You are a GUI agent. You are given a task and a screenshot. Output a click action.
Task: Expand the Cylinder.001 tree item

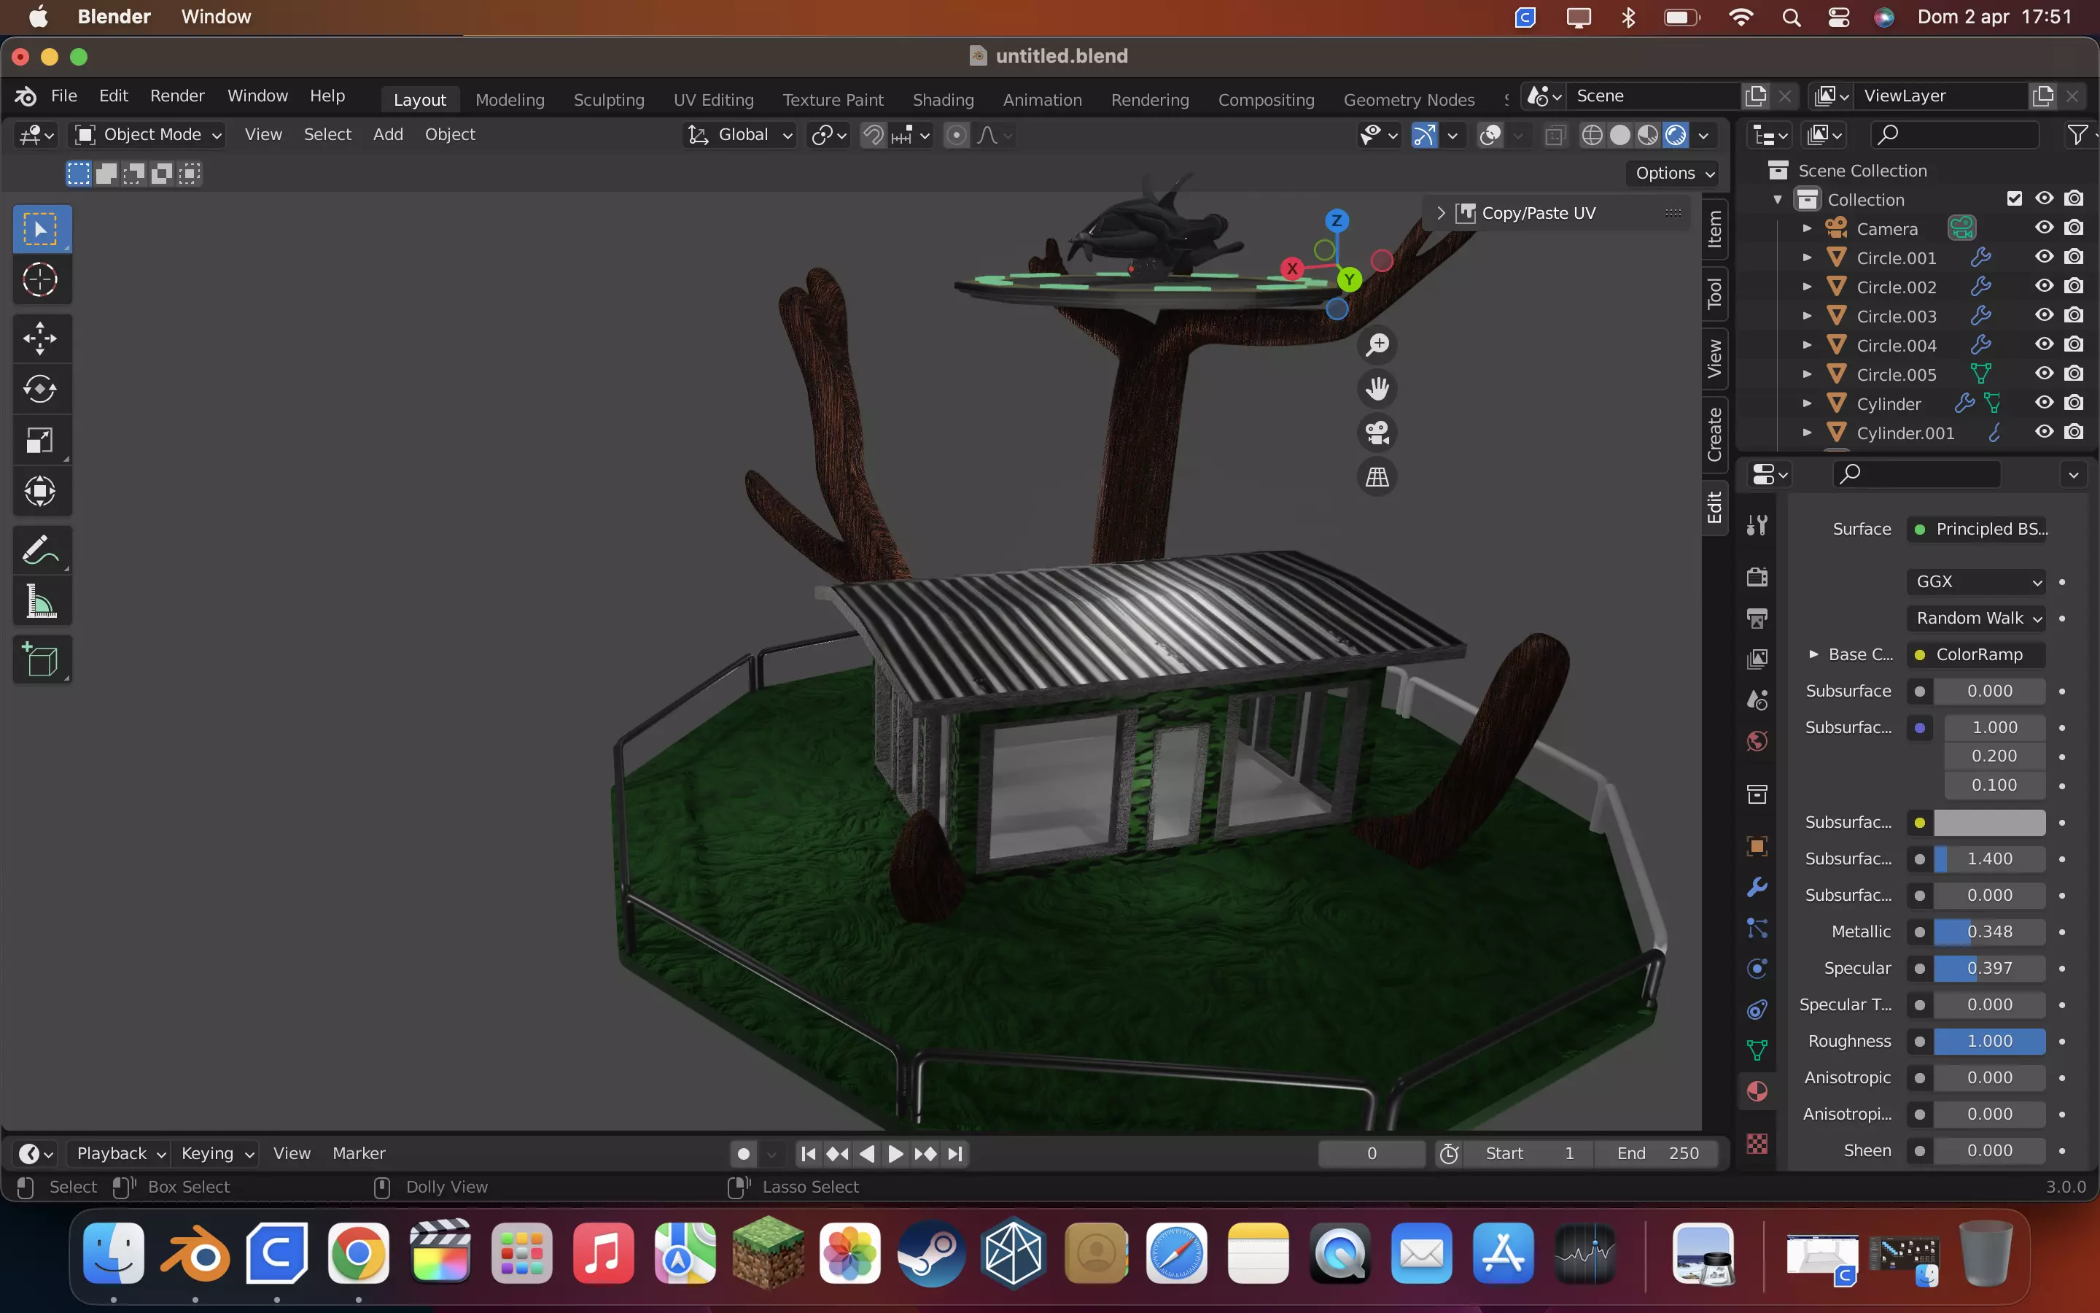pos(1807,433)
